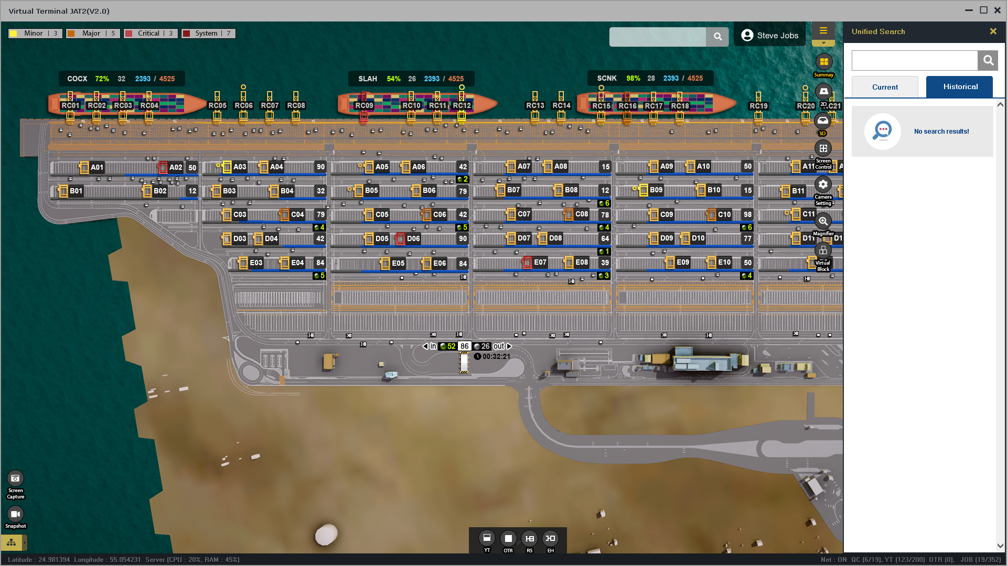Open Screen Control tool
The height and width of the screenshot is (566, 1007).
[x=823, y=149]
